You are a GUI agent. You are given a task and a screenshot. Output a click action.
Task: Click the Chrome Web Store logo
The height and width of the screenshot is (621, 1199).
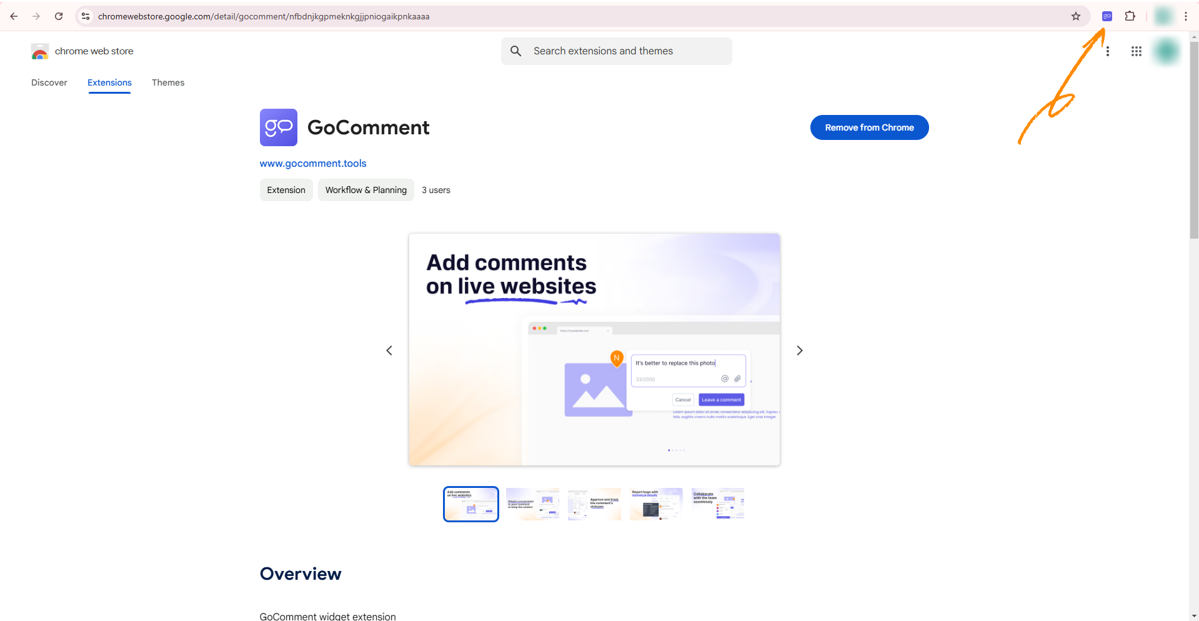[x=40, y=51]
